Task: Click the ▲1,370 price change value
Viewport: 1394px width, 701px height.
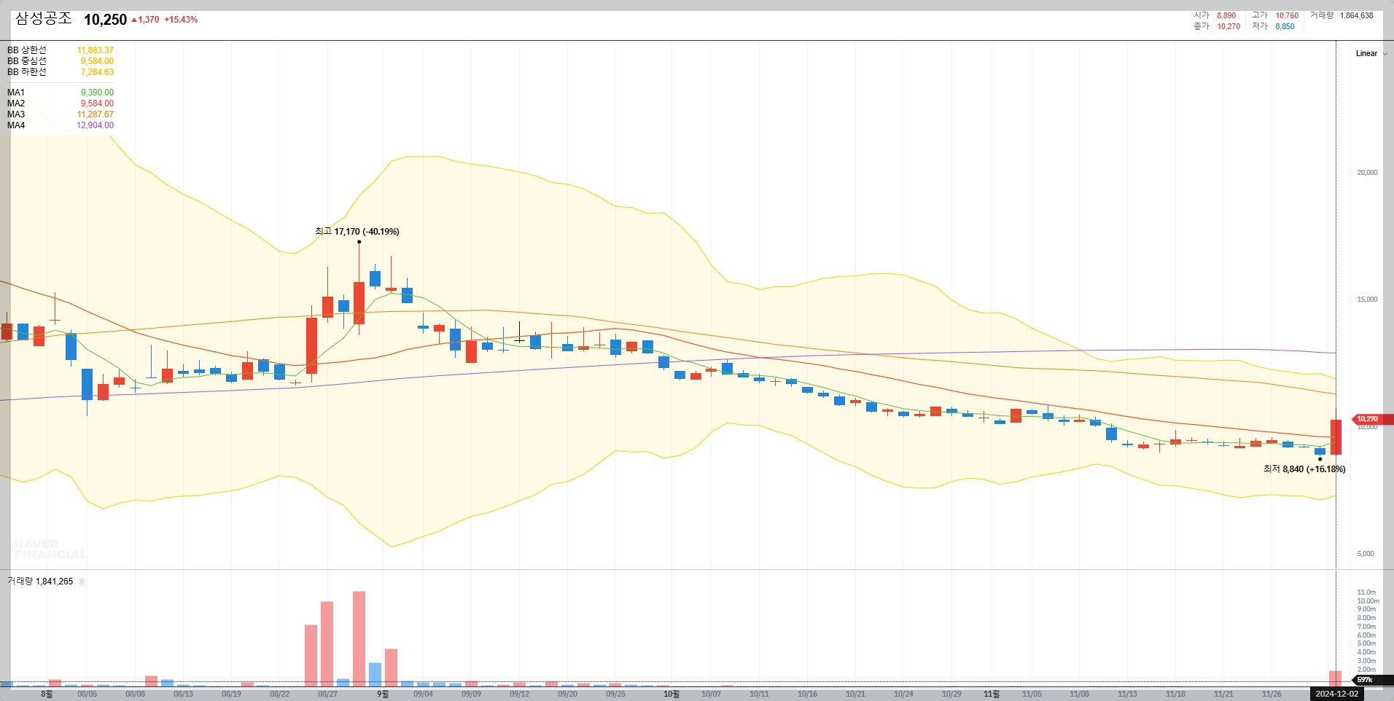Action: (x=145, y=20)
